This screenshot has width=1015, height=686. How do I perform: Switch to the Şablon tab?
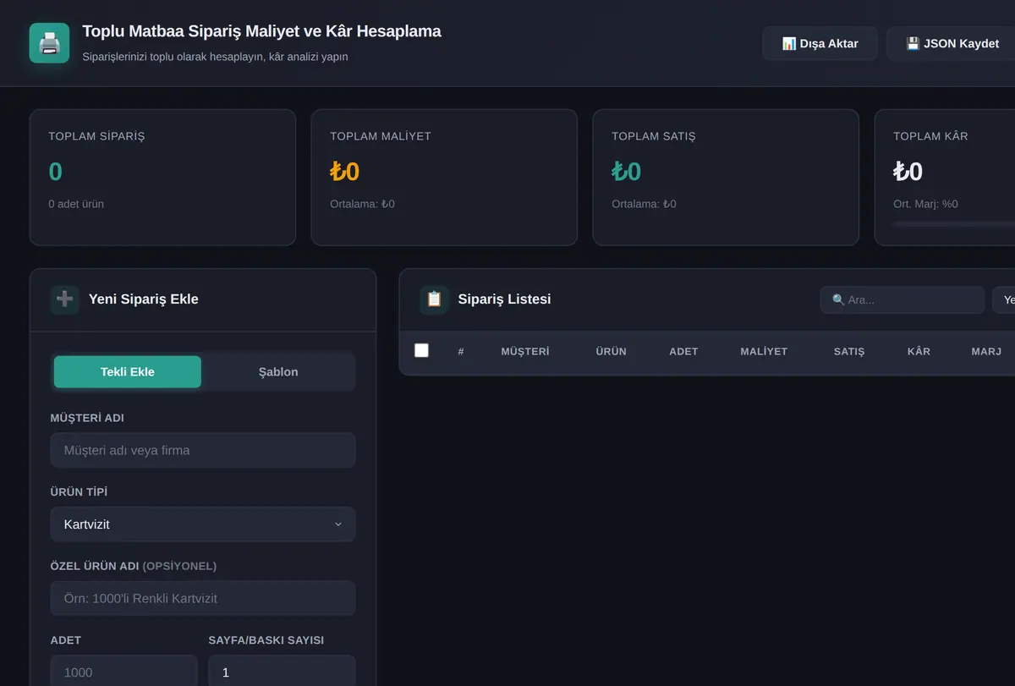tap(278, 371)
